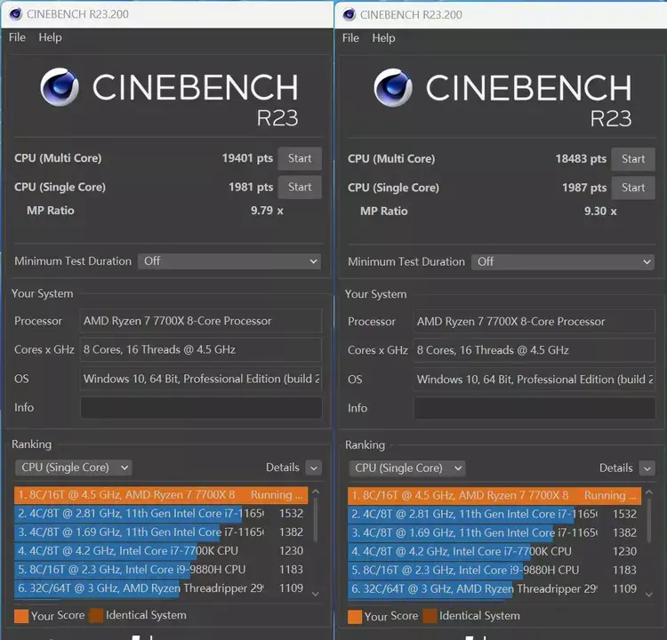Click ranking list scroll-up arrow, right window
The height and width of the screenshot is (640, 667).
point(648,492)
